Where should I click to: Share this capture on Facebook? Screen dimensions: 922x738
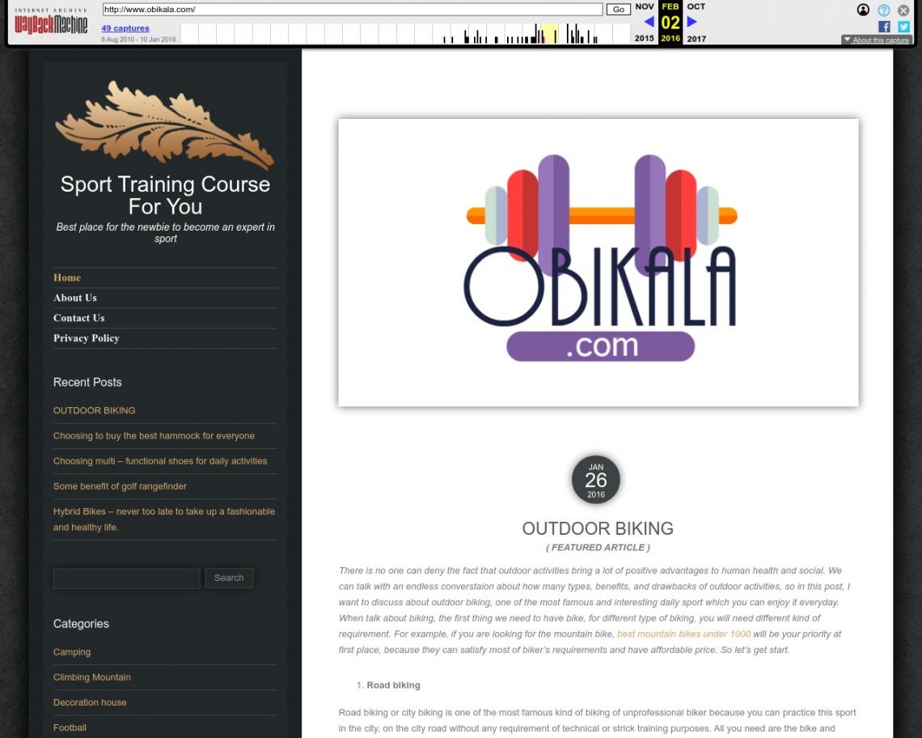point(884,27)
